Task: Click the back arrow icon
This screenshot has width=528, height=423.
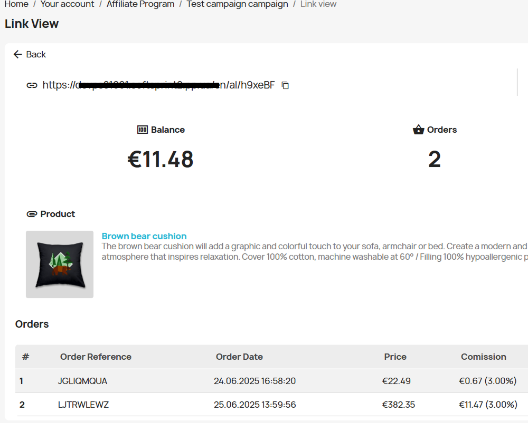Action: [x=17, y=54]
